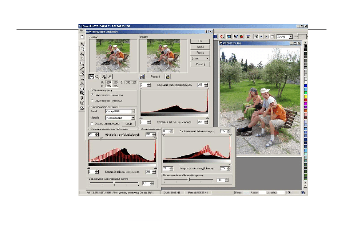Click the Podgląd preview button

point(155,77)
